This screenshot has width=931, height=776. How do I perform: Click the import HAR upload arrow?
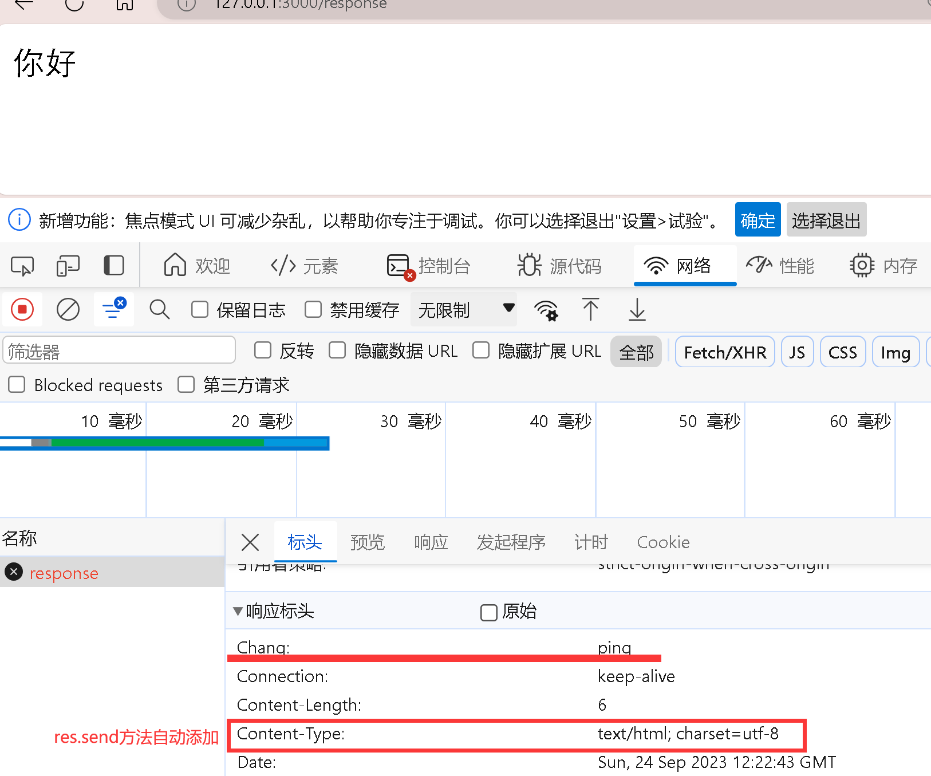591,310
